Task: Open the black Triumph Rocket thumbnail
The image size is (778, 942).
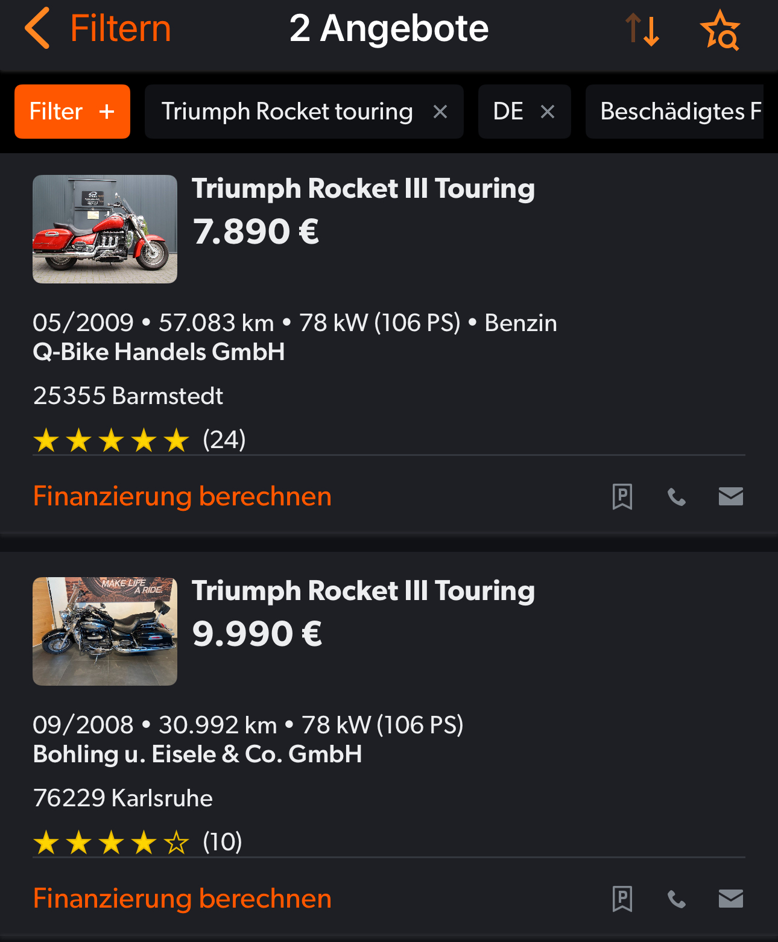Action: coord(105,631)
